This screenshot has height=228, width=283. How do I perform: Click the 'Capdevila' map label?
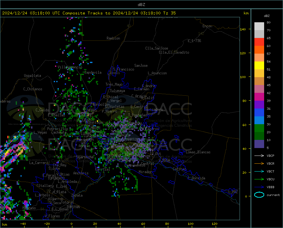[93, 72]
